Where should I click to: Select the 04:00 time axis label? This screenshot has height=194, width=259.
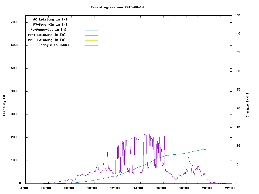(23, 188)
